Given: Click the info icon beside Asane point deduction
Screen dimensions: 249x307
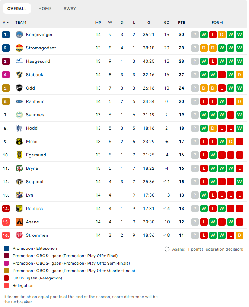Looking at the screenshot, I should (167, 249).
